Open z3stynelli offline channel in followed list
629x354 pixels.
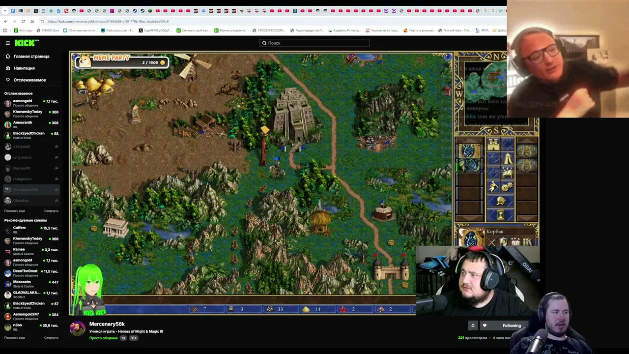(31, 147)
